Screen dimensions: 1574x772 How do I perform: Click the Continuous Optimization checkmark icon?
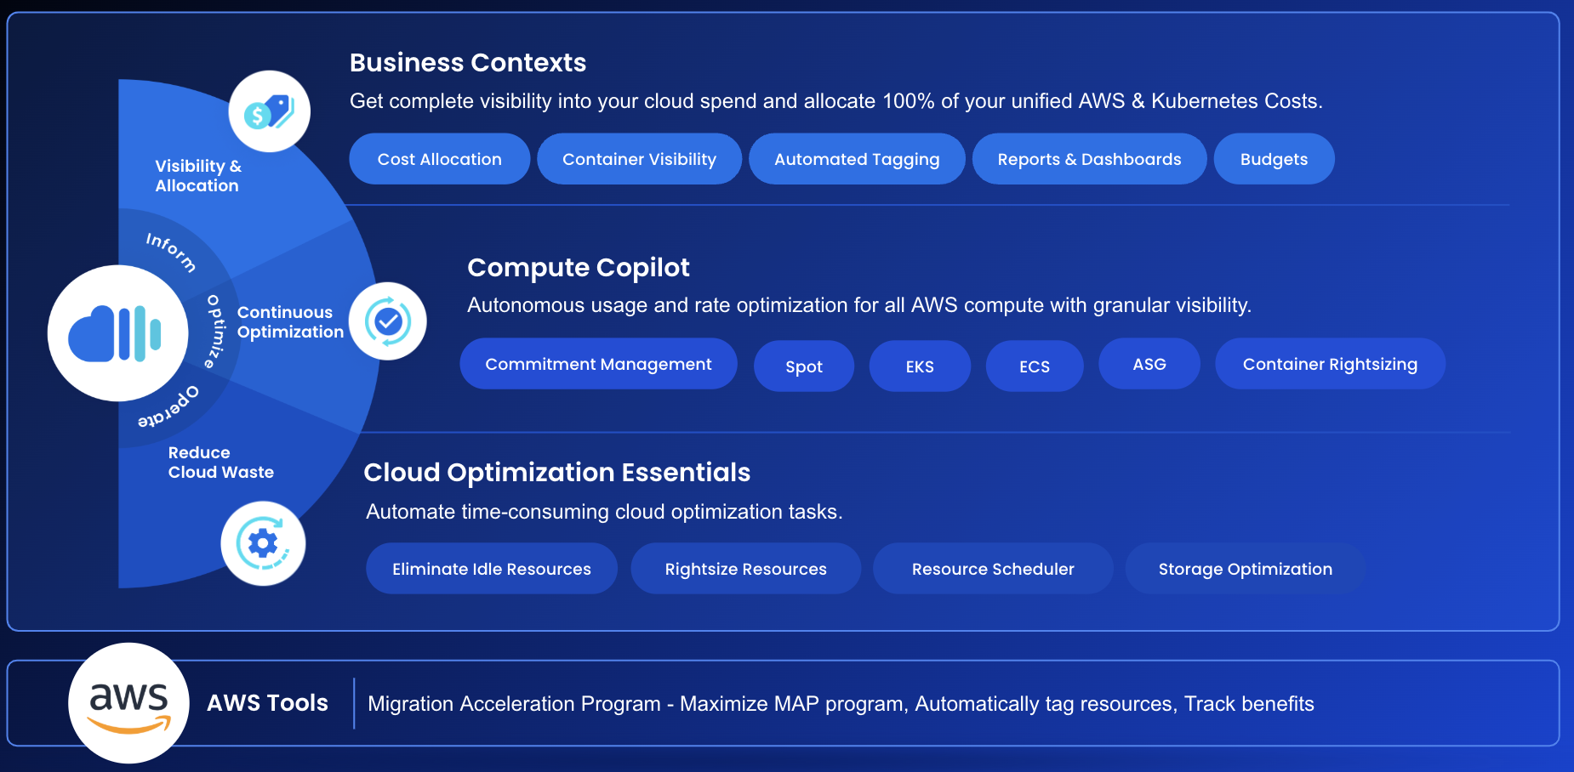pos(387,321)
